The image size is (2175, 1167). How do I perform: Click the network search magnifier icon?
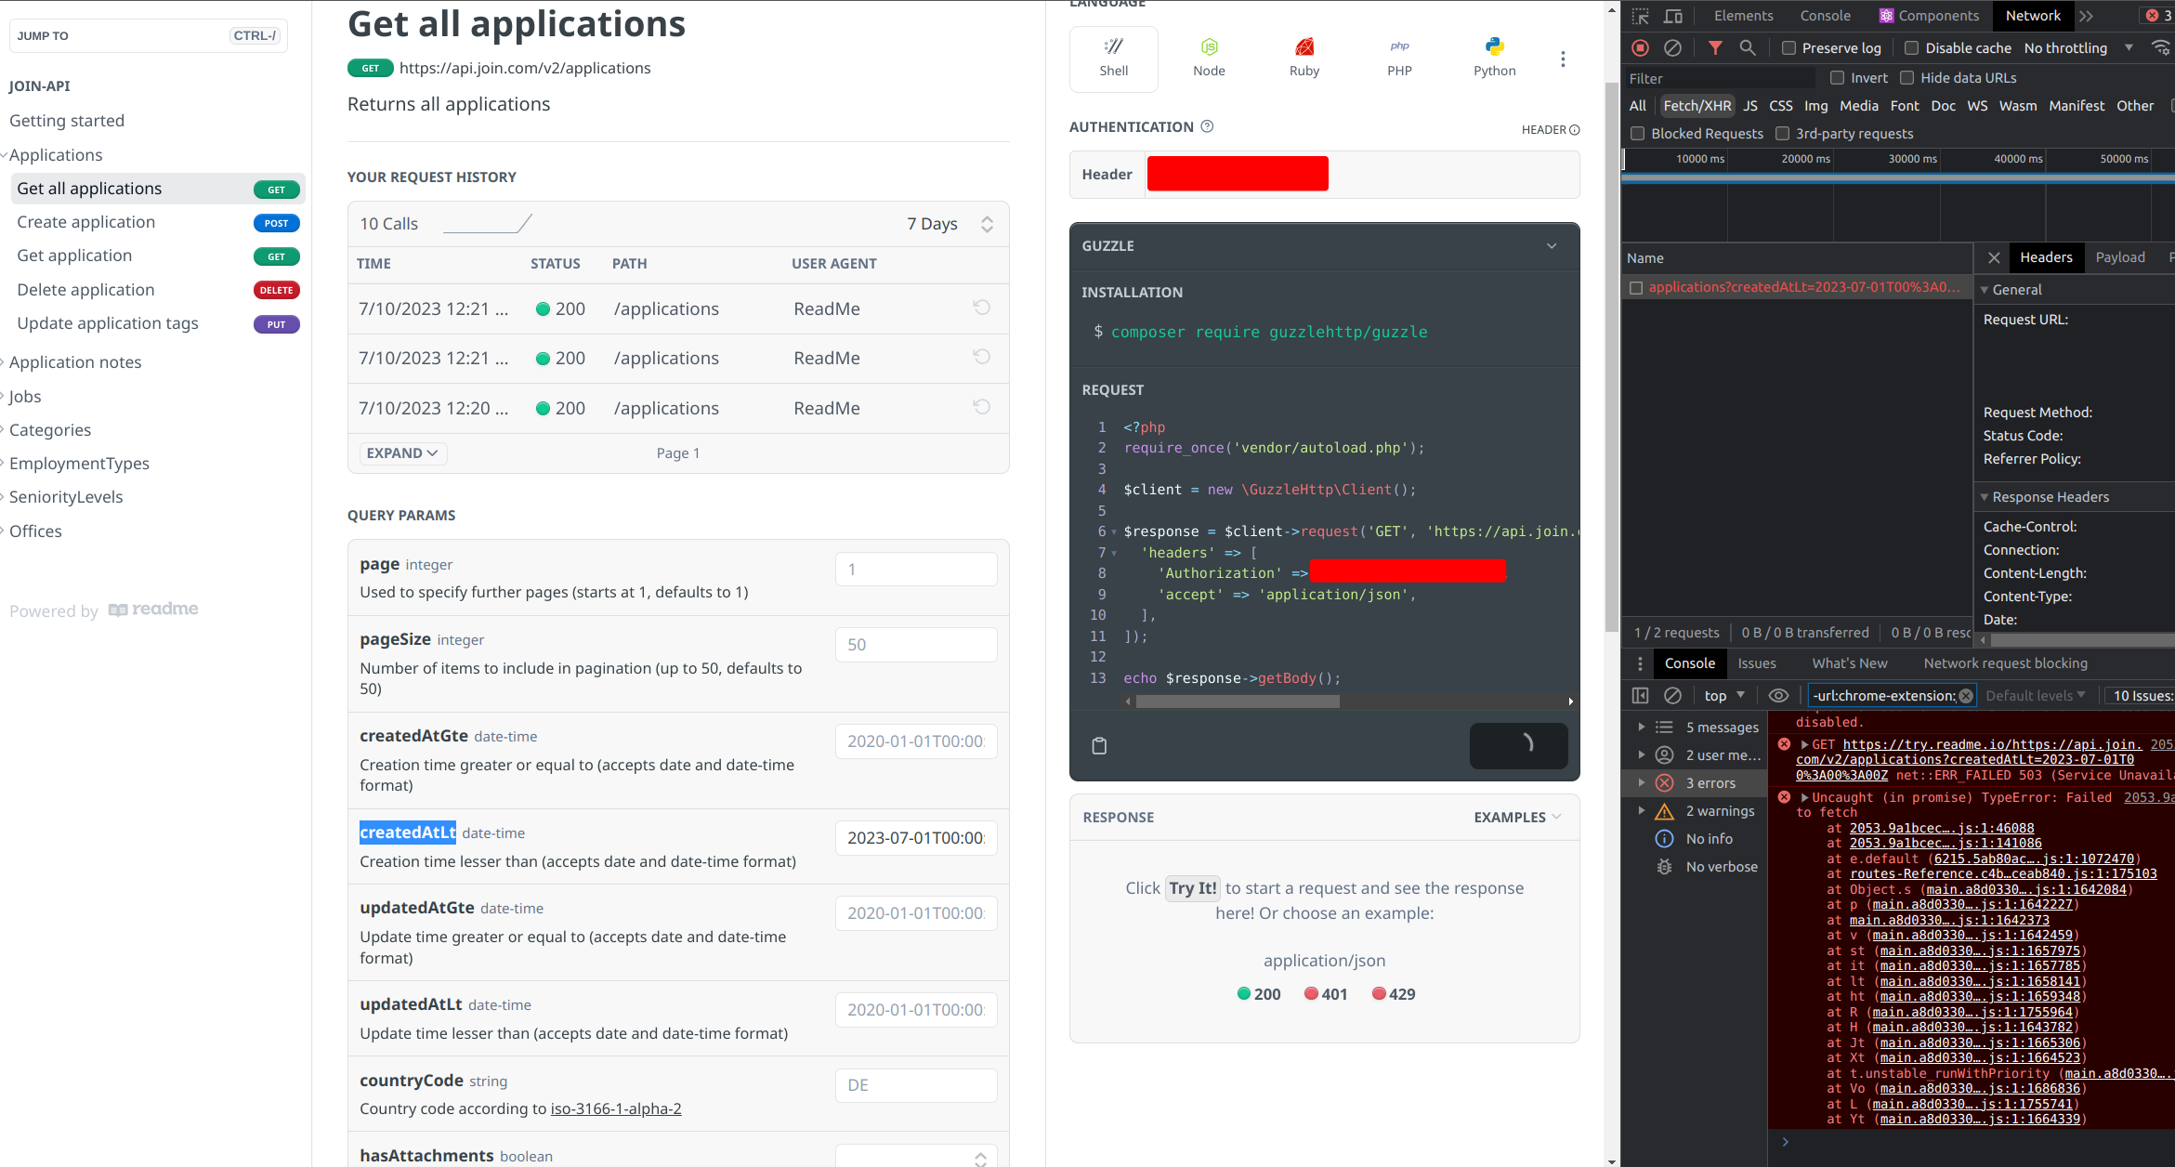pos(1748,47)
